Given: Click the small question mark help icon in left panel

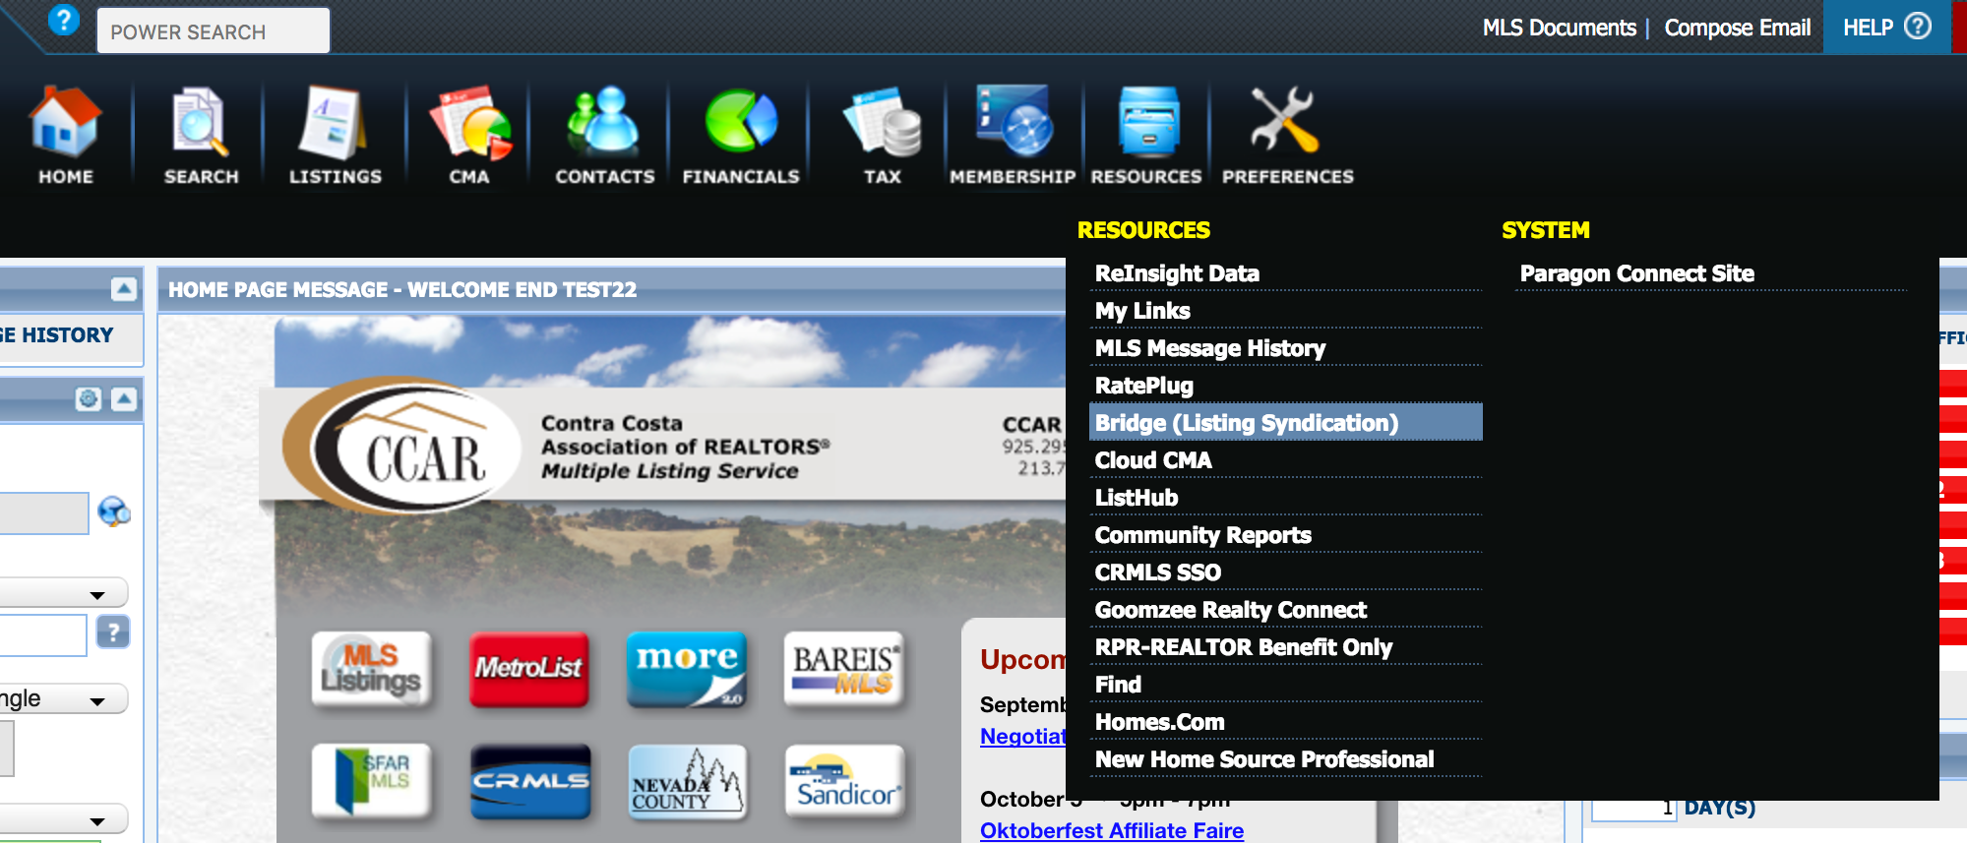Looking at the screenshot, I should coord(113,632).
